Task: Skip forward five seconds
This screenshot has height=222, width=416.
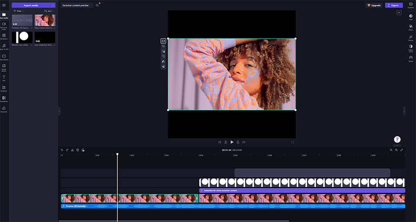Action: (238, 142)
